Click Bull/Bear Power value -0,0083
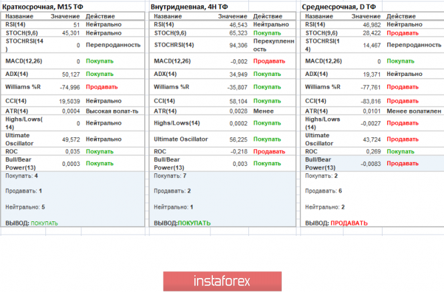Viewport: 444px width, 292px height. coord(371,164)
